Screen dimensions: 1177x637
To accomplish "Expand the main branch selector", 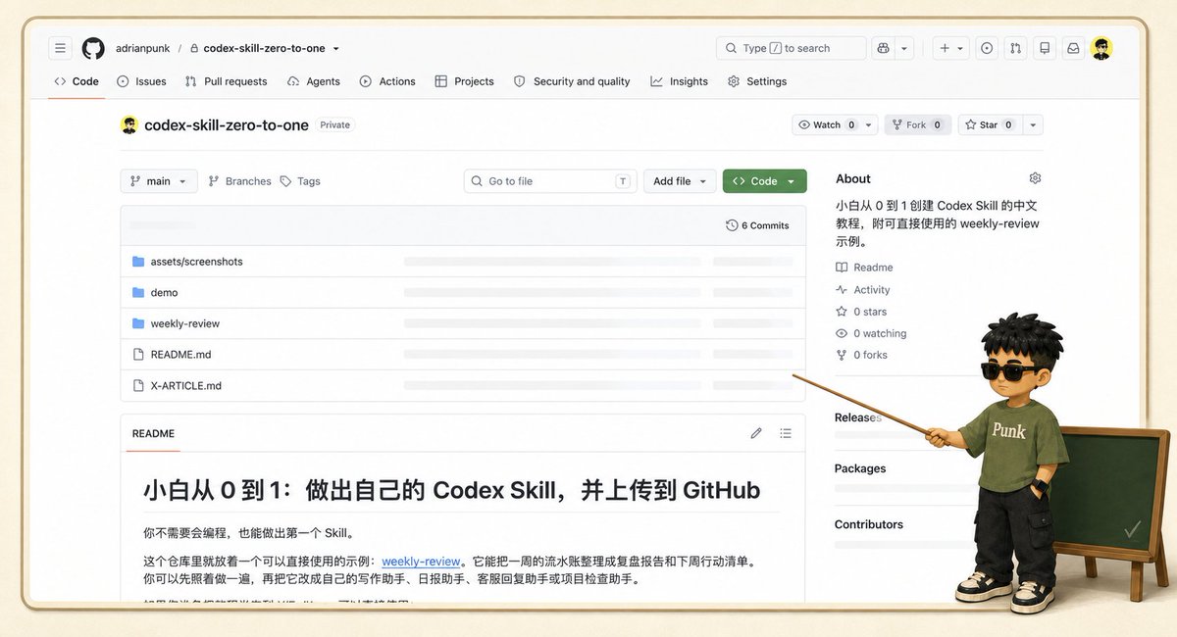I will point(159,181).
